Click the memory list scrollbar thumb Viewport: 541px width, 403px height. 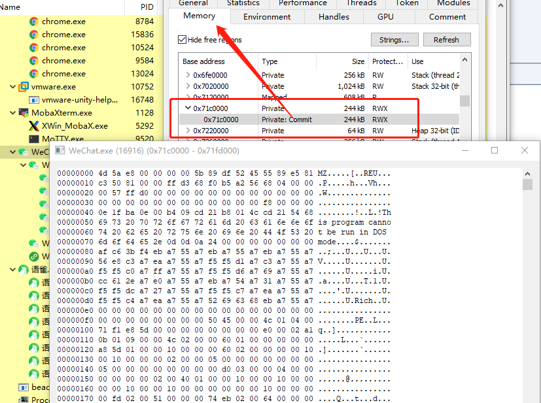point(464,101)
